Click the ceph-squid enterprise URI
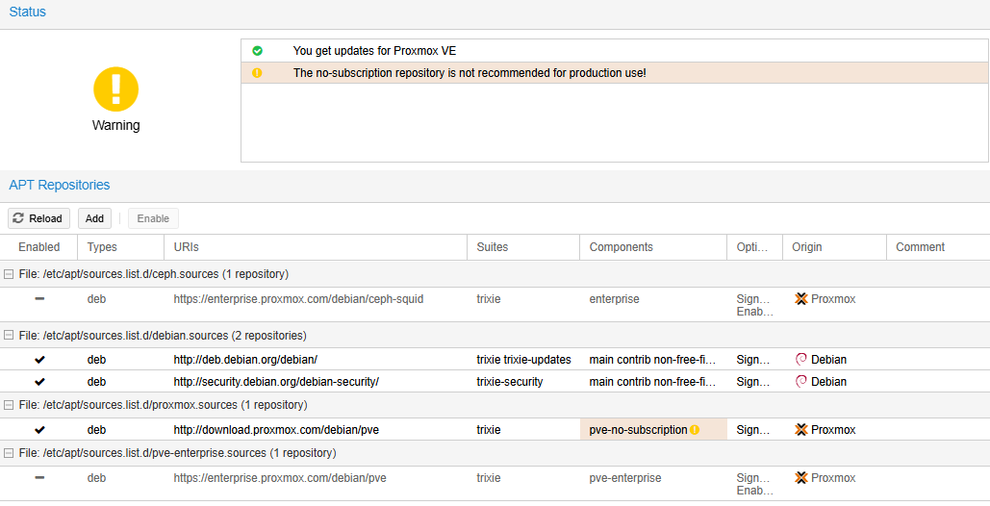 pyautogui.click(x=298, y=299)
